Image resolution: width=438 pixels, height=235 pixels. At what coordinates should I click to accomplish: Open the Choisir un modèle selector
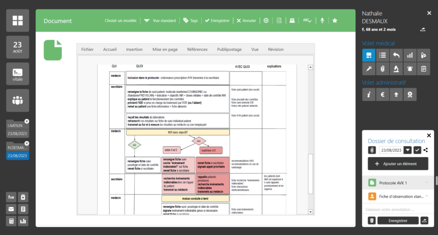tap(121, 20)
